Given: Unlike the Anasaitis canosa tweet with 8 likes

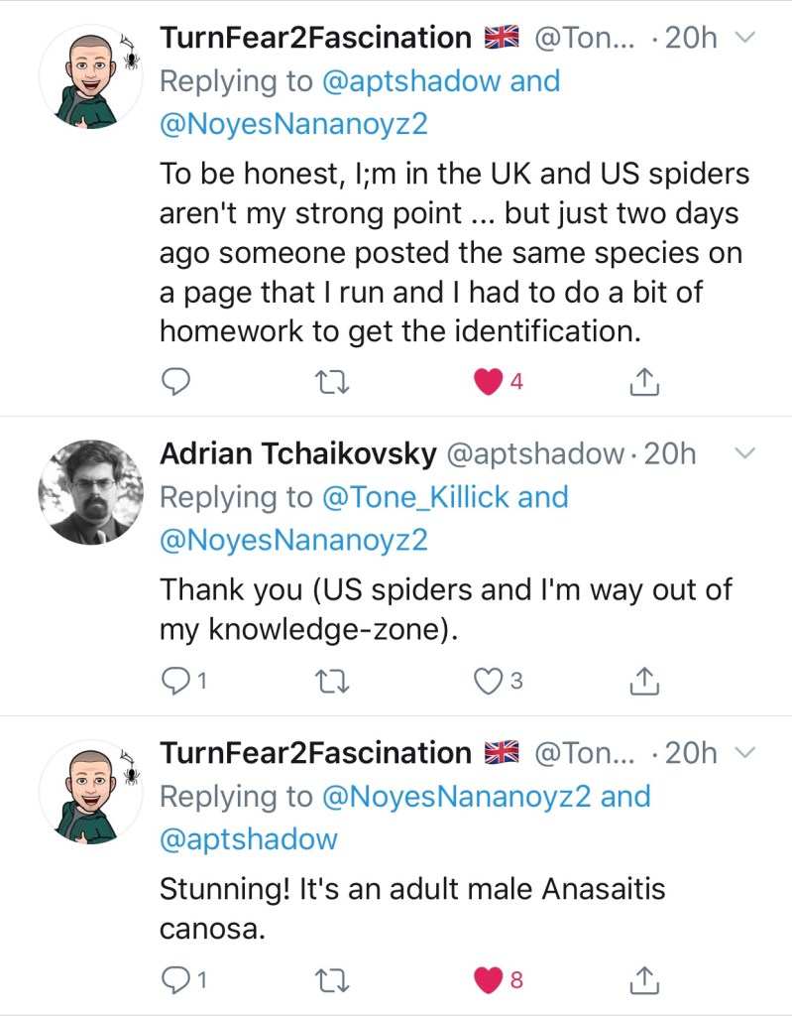Looking at the screenshot, I should (489, 980).
